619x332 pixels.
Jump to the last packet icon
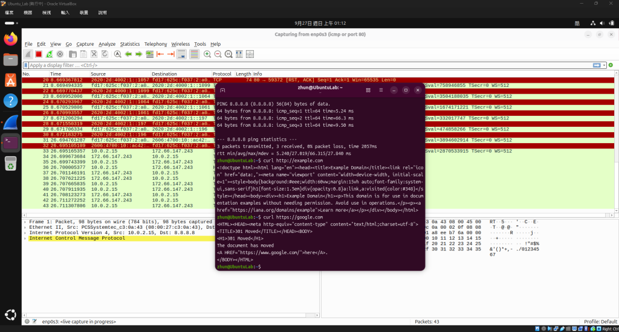(171, 54)
